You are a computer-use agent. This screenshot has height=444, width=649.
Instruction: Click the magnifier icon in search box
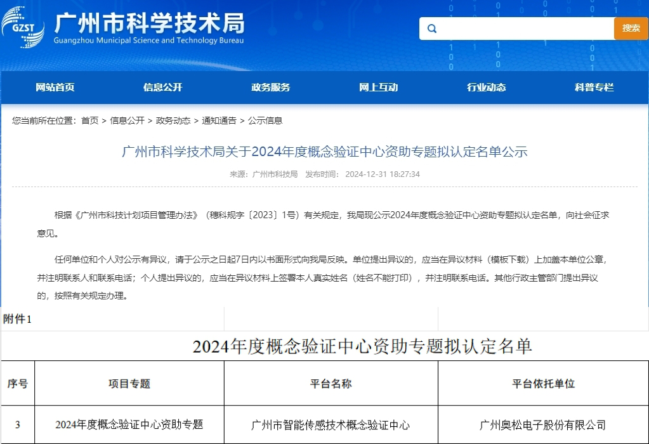(x=432, y=29)
